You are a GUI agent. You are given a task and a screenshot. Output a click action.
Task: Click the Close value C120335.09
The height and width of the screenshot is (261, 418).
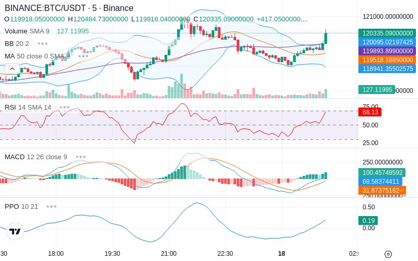[x=224, y=19]
